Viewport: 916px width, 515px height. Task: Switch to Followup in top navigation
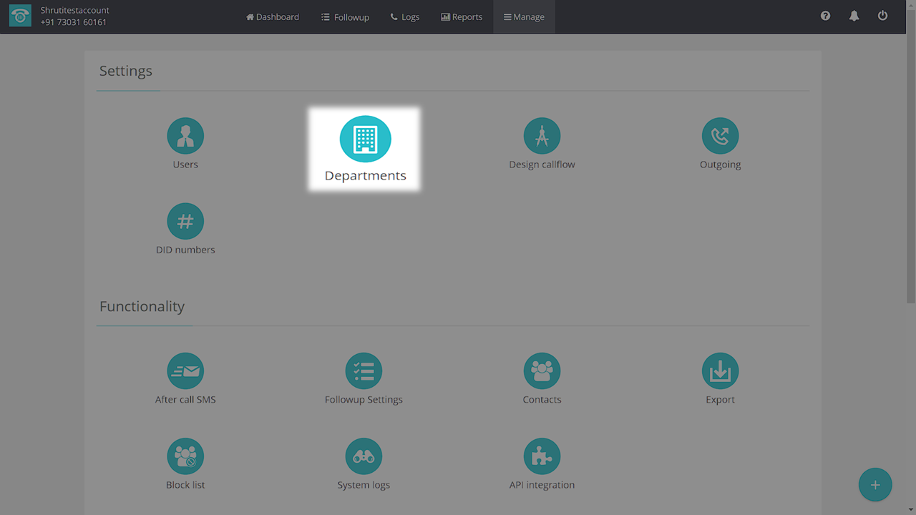point(345,17)
